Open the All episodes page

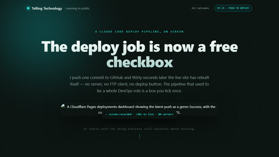coord(200,8)
